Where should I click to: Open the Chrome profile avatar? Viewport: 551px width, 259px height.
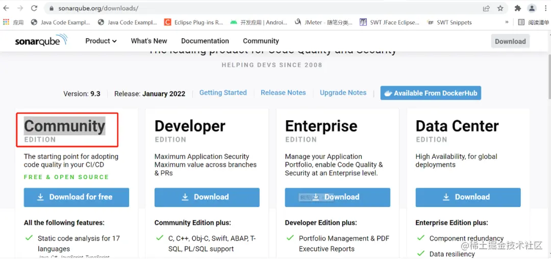point(532,8)
